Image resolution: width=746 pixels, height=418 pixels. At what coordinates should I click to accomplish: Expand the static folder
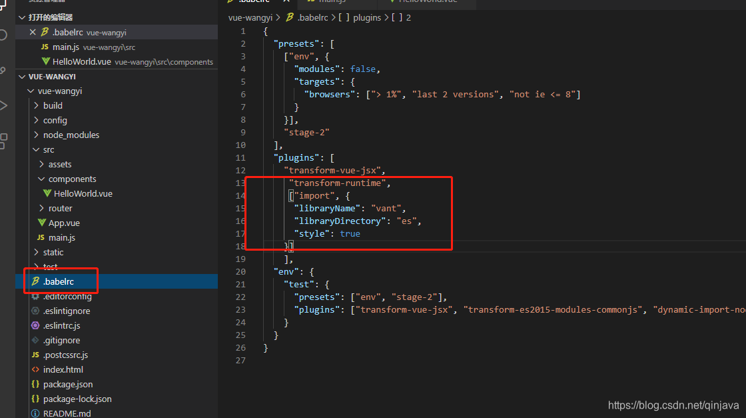(36, 252)
